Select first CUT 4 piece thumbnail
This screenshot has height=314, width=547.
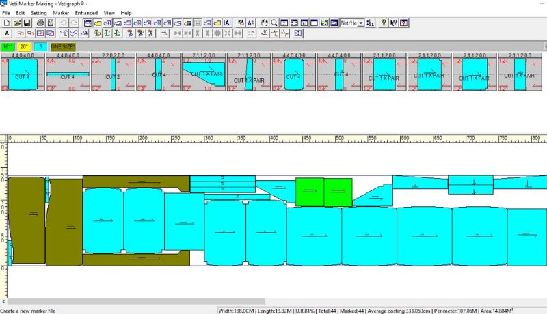click(x=23, y=72)
